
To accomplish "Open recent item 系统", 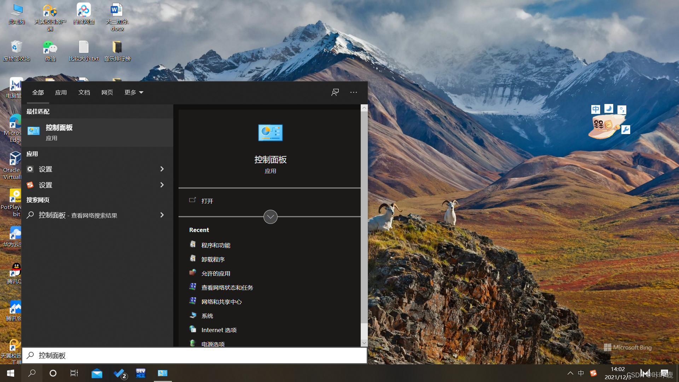I will pyautogui.click(x=207, y=316).
